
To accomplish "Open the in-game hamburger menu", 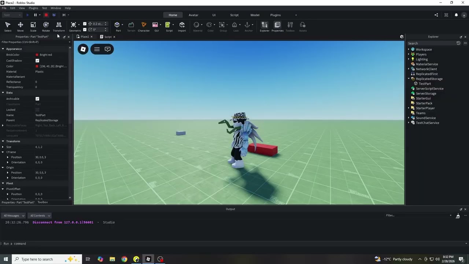I will point(97,49).
